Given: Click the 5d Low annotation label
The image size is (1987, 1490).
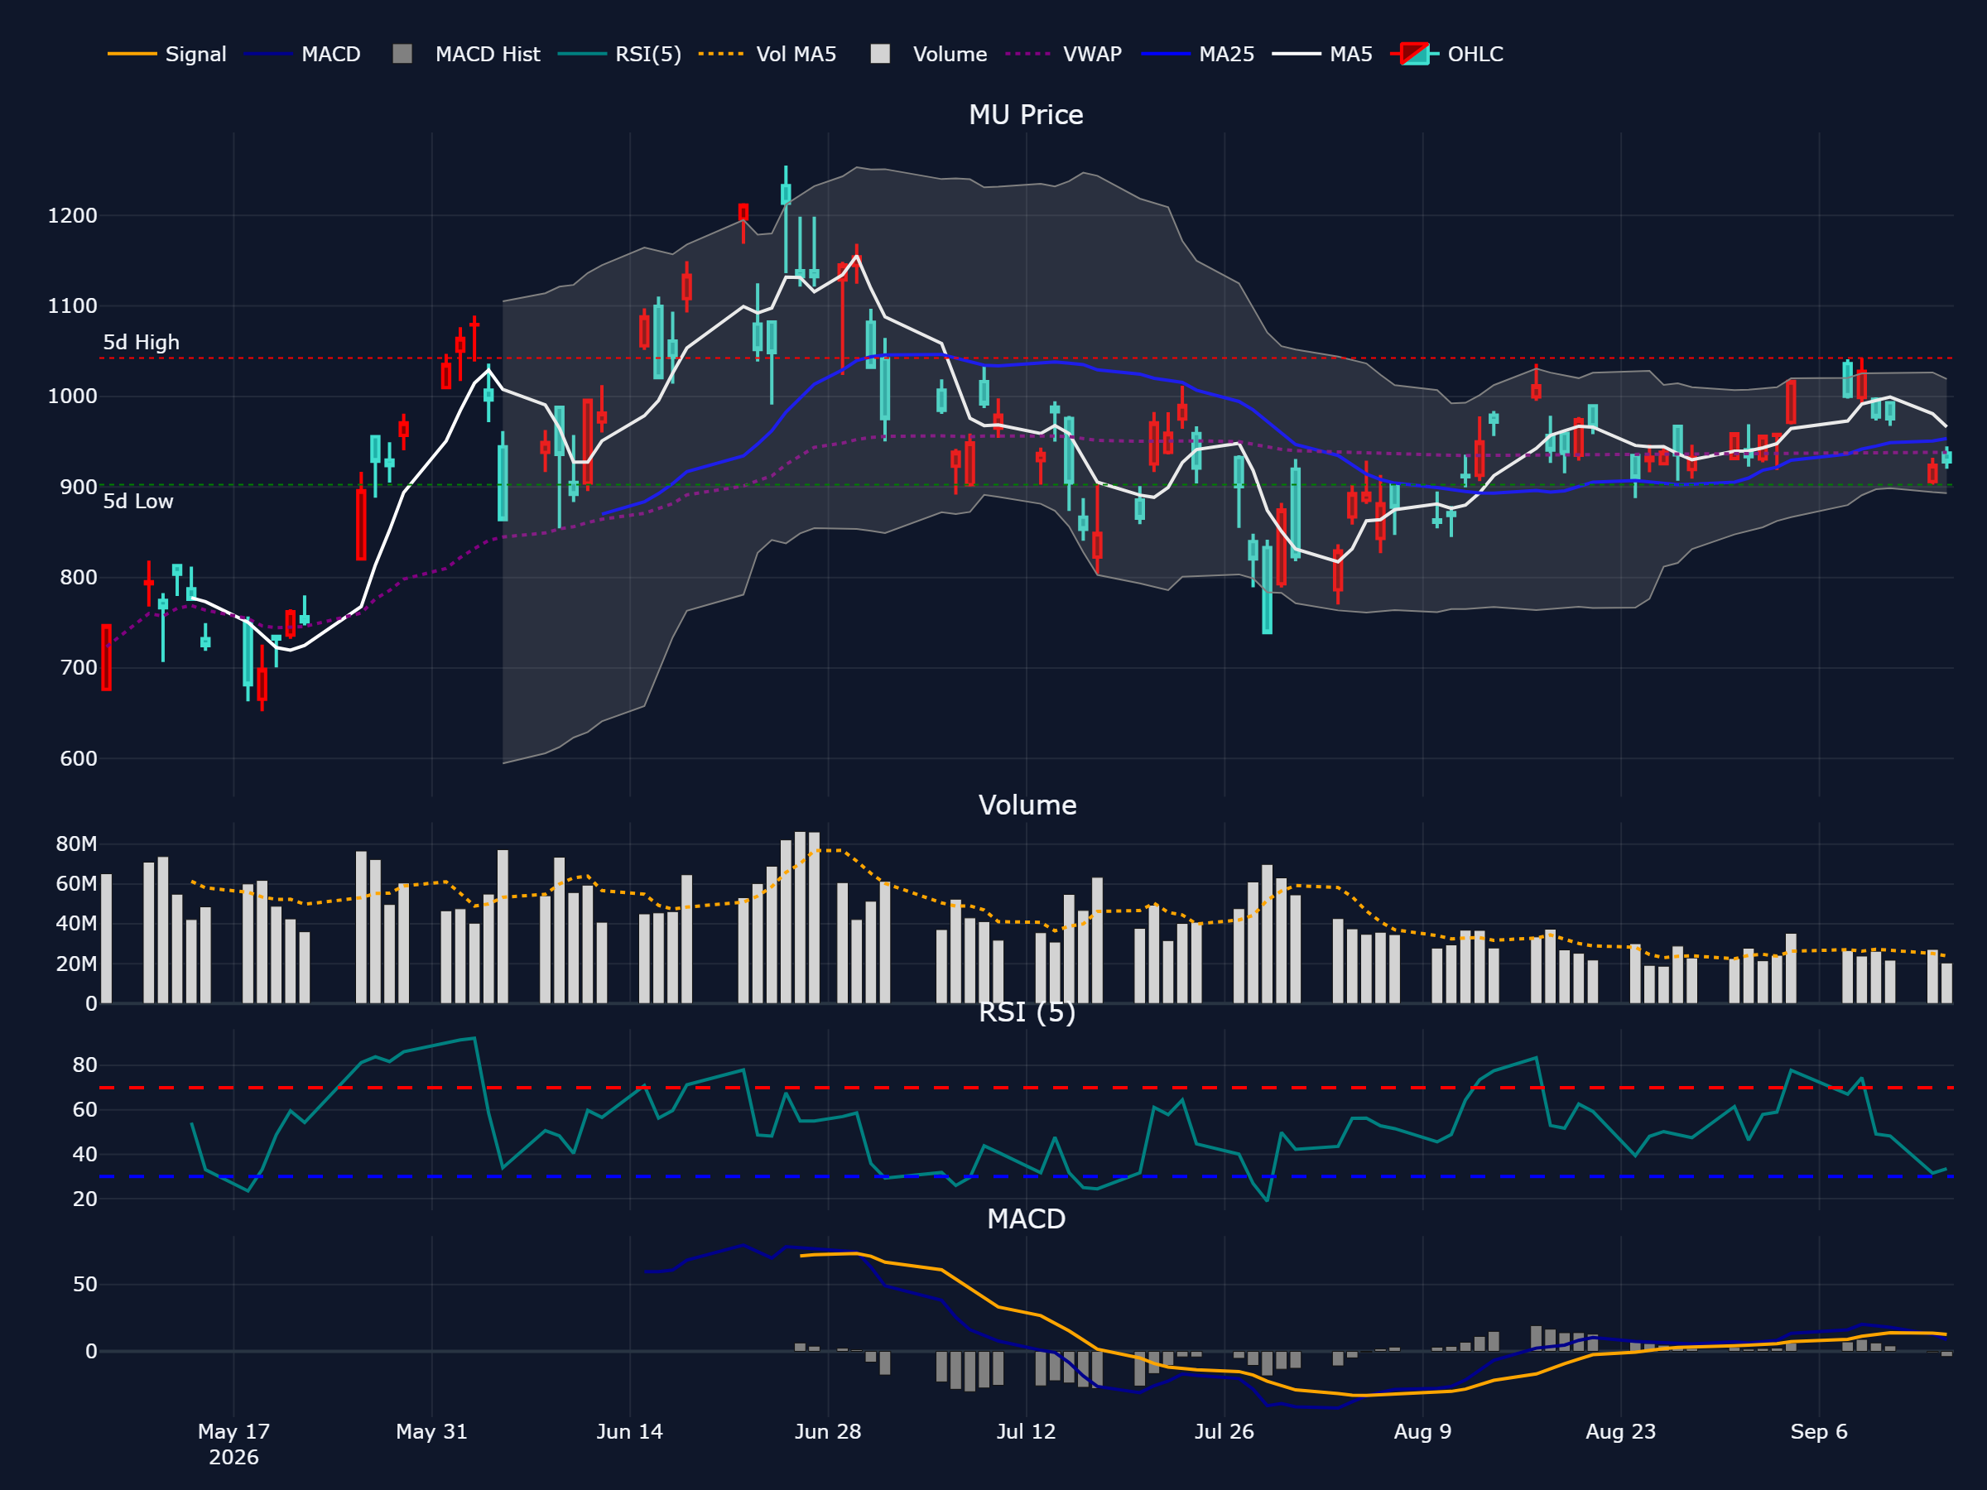Looking at the screenshot, I should (x=138, y=501).
